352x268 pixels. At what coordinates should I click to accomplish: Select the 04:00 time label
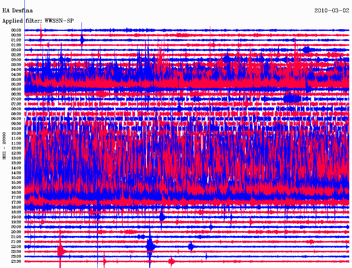point(16,70)
